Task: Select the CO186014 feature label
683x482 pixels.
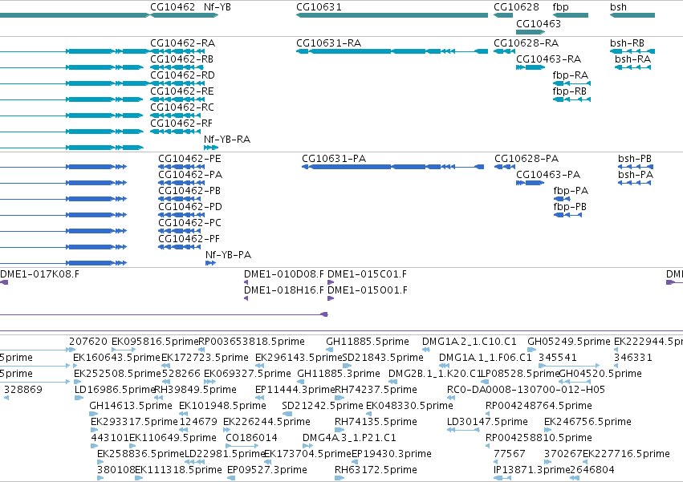Action: tap(251, 438)
